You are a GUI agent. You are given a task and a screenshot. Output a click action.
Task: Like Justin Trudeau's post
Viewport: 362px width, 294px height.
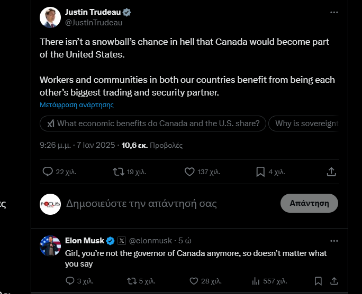coord(189,172)
